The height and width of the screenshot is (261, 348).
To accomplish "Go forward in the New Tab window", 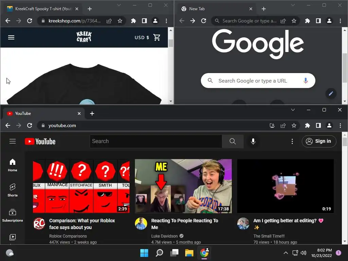I will click(193, 21).
